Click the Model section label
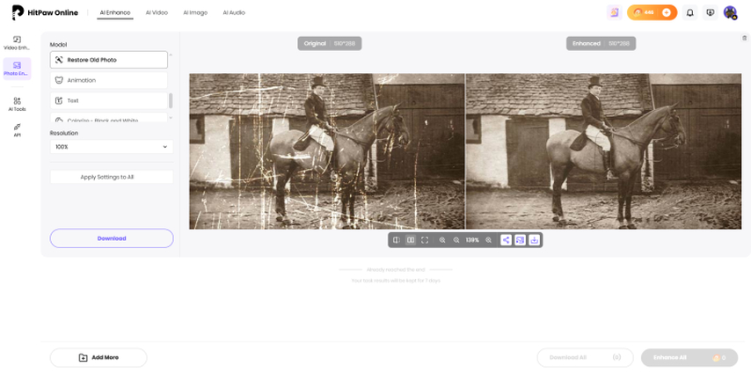The width and height of the screenshot is (751, 373). 58,45
